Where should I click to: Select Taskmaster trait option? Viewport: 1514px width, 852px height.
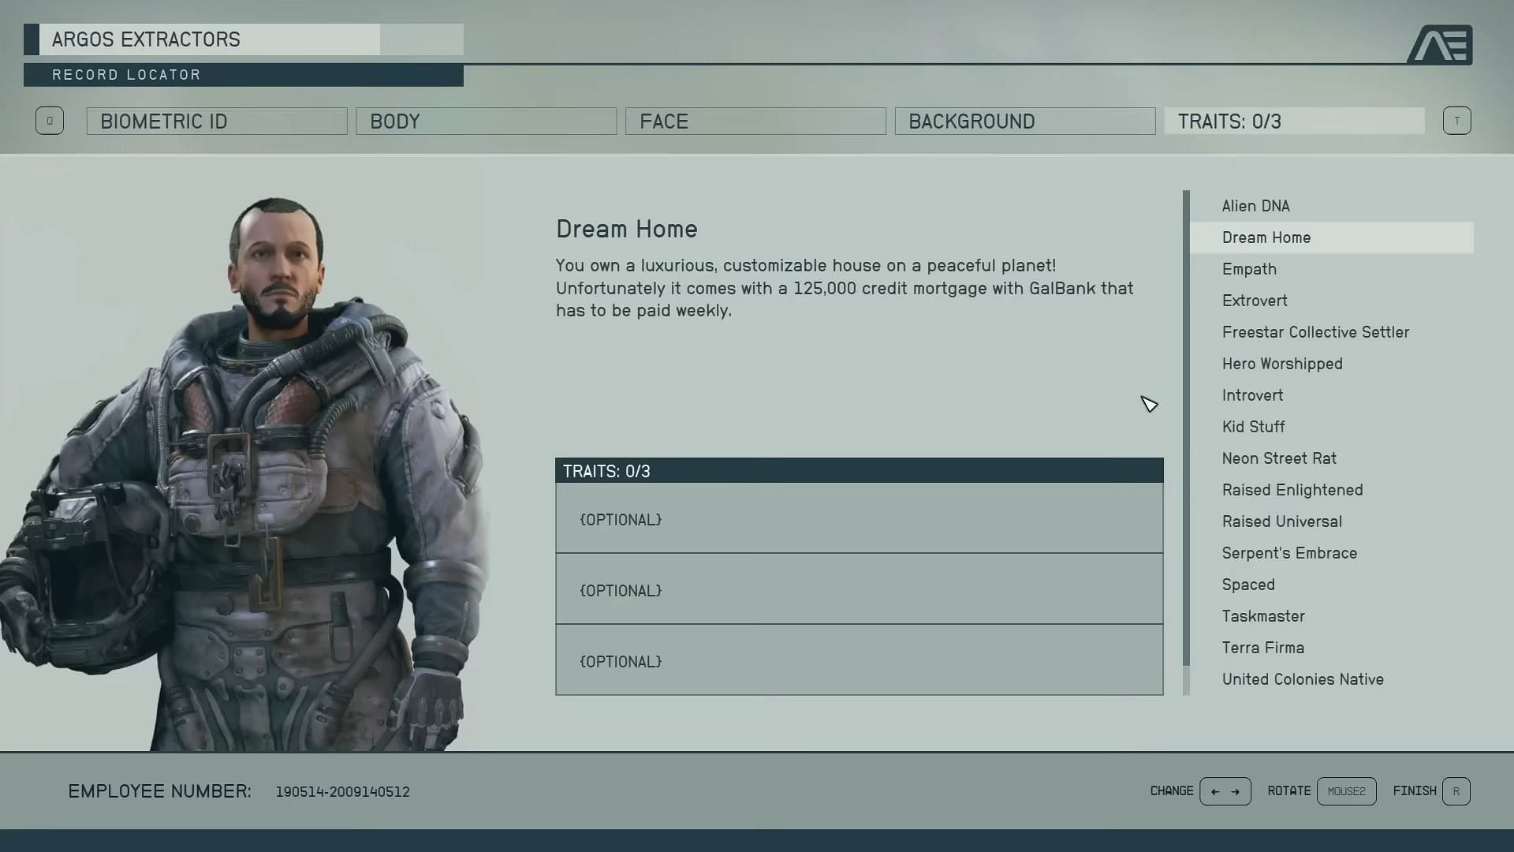pos(1263,616)
